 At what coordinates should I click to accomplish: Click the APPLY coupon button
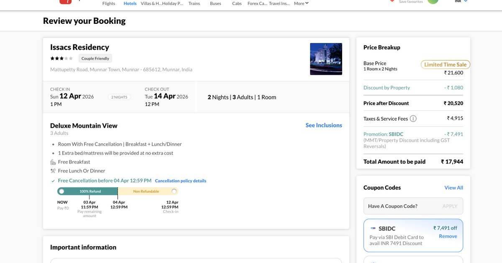click(450, 206)
